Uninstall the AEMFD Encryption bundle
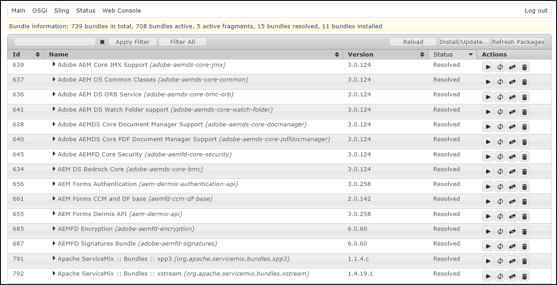 (x=524, y=231)
